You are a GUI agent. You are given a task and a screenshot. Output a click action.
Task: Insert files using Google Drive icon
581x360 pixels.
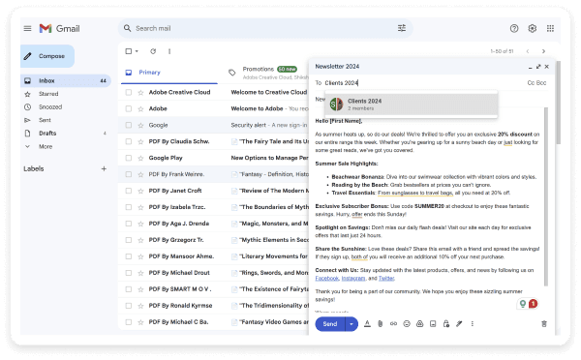[x=420, y=324]
